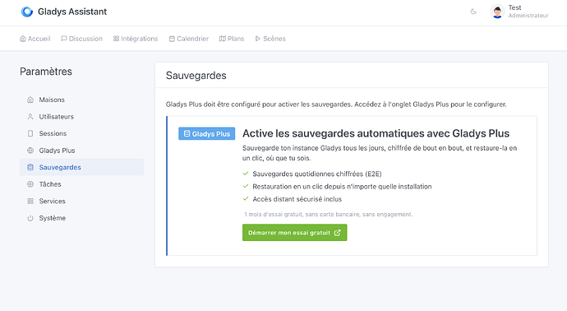Image resolution: width=567 pixels, height=311 pixels.
Task: Open Système in the settings sidebar
Action: 81,218
